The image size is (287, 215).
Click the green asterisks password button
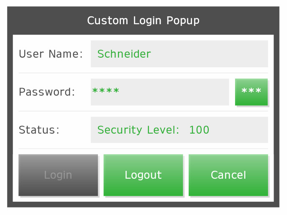[x=251, y=92]
